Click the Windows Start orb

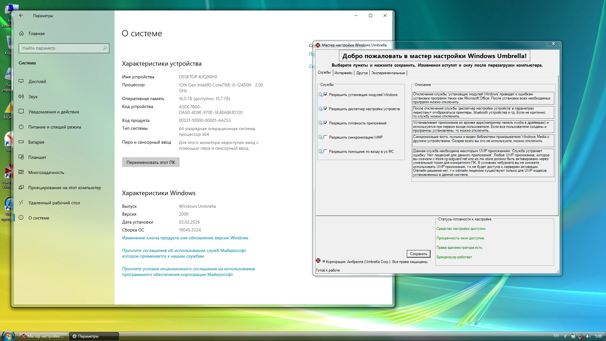(8, 336)
